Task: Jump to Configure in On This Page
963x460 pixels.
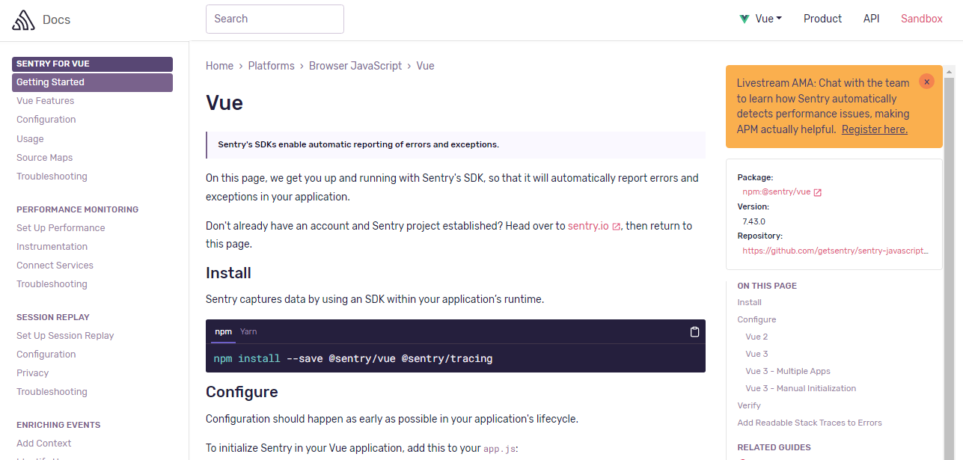Action: tap(756, 320)
